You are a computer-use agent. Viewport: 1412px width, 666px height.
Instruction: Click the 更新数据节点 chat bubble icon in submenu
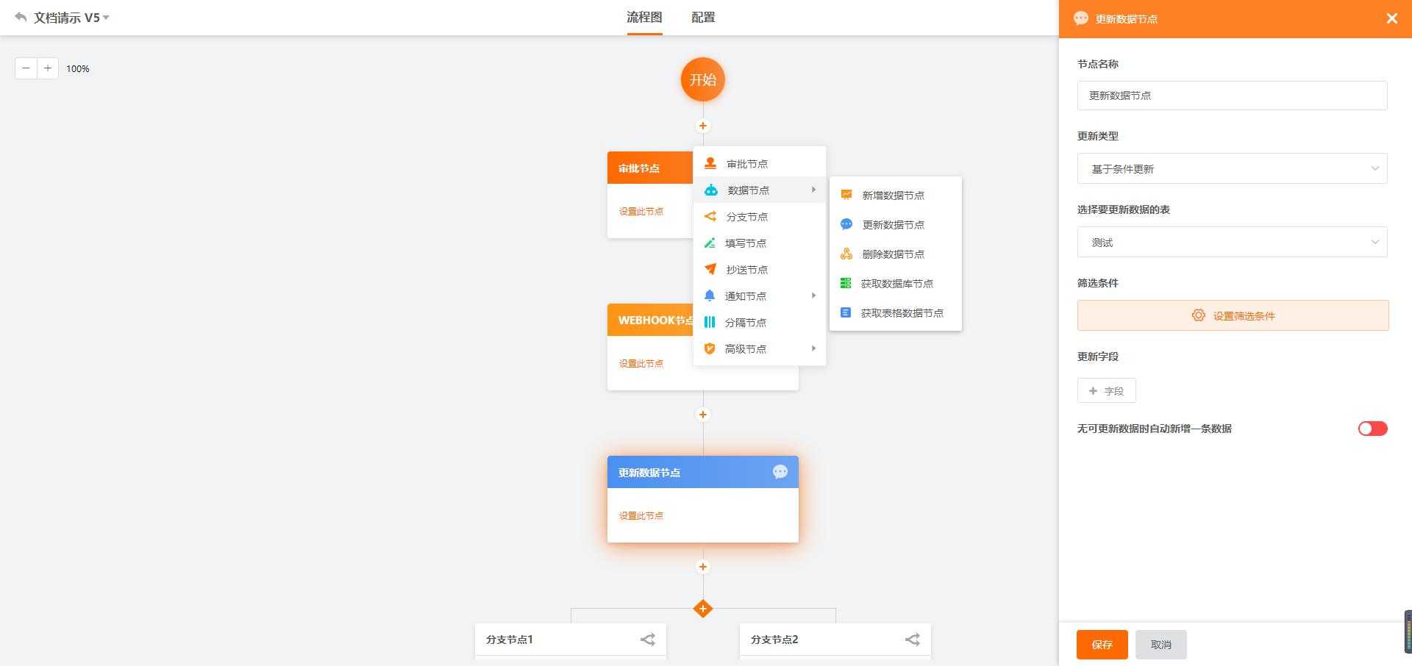tap(846, 224)
